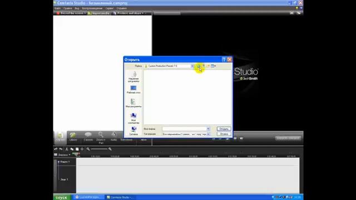
Task: Go to Desktop place in dialog
Action: (x=133, y=89)
